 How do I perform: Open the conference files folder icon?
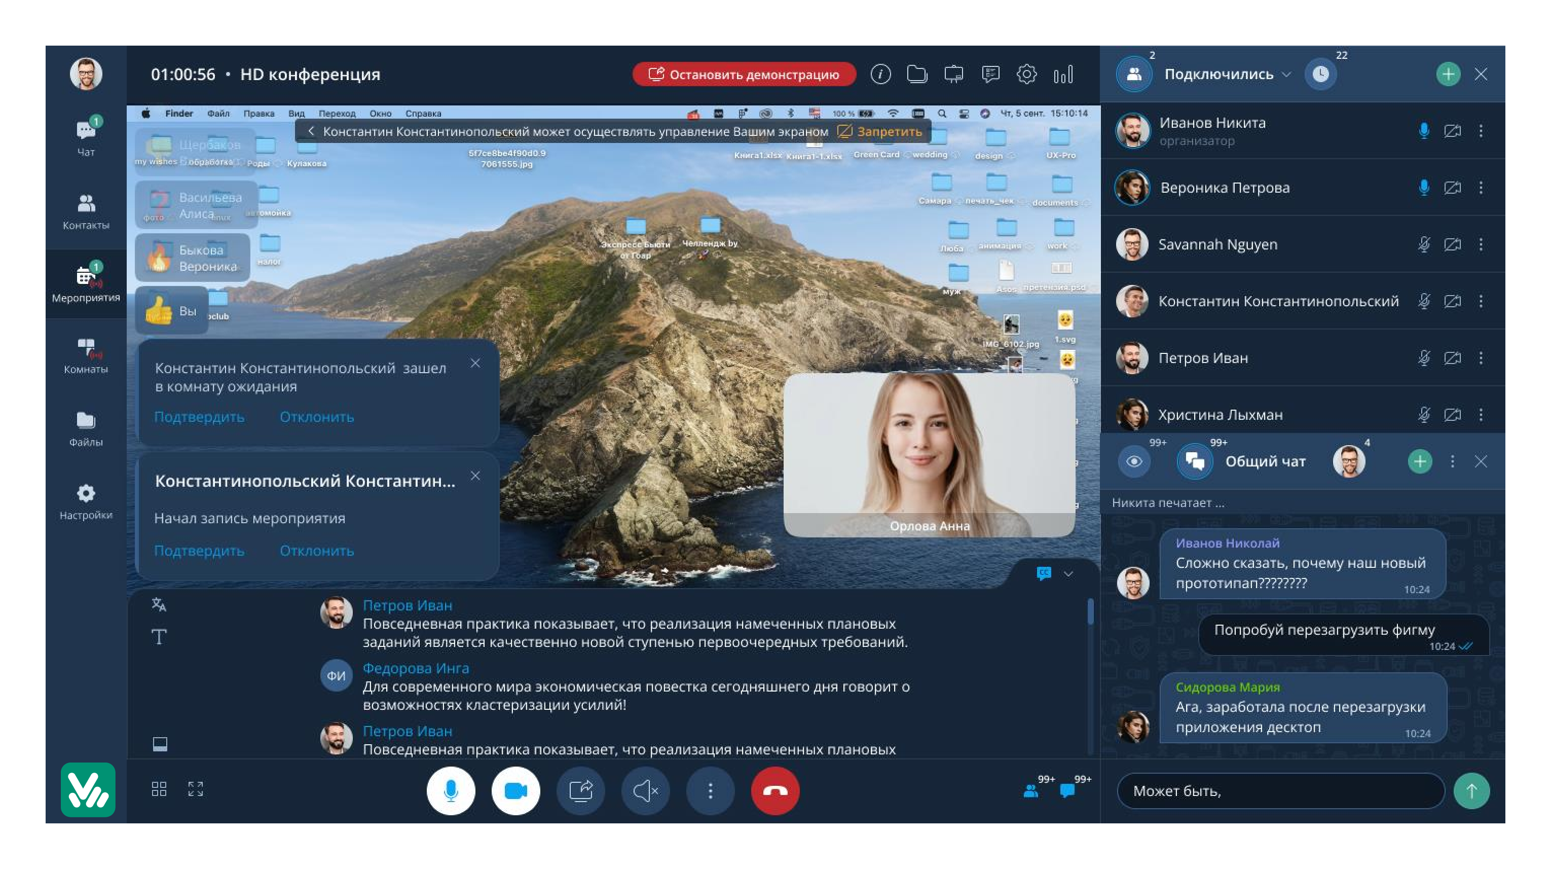tap(917, 74)
